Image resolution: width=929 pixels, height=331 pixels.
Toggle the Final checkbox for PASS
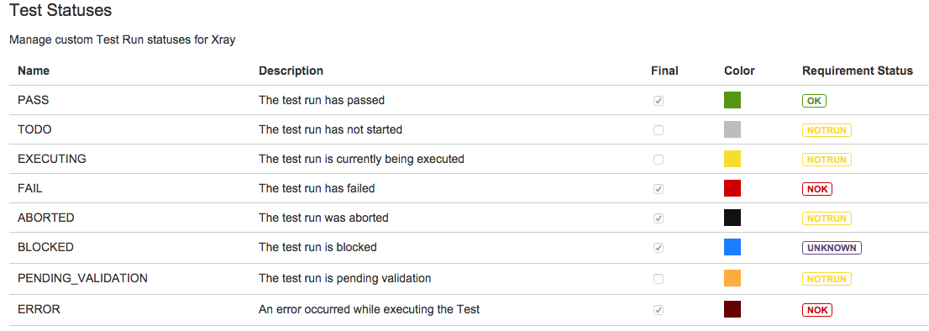tap(659, 101)
